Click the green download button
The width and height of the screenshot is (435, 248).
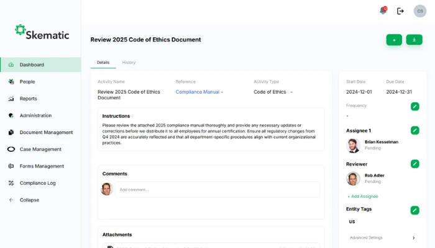point(414,40)
